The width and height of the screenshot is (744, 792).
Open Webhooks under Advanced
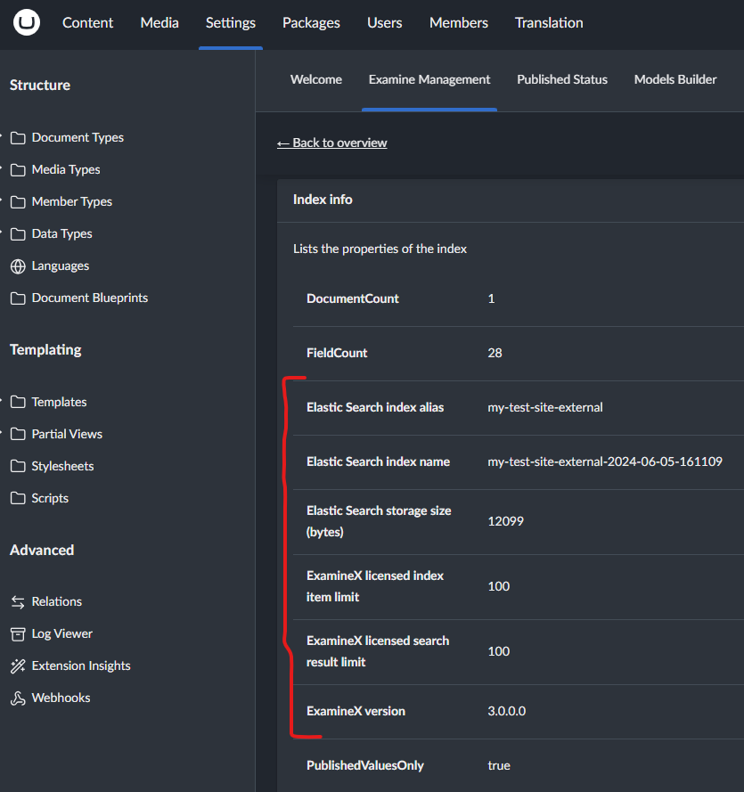61,698
